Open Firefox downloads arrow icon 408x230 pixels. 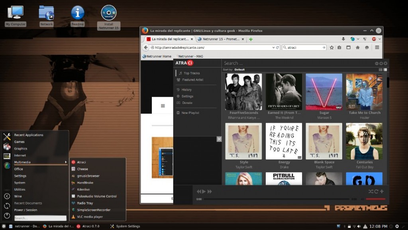(343, 39)
